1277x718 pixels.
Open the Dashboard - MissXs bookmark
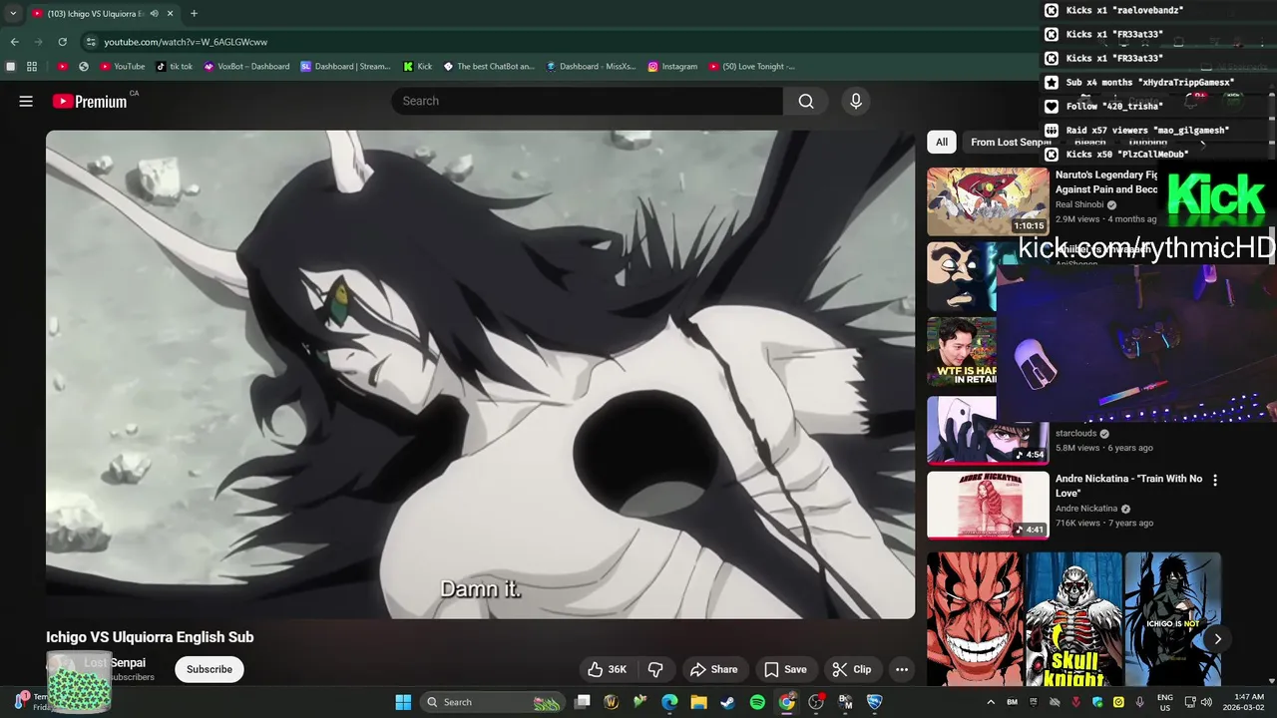(592, 67)
